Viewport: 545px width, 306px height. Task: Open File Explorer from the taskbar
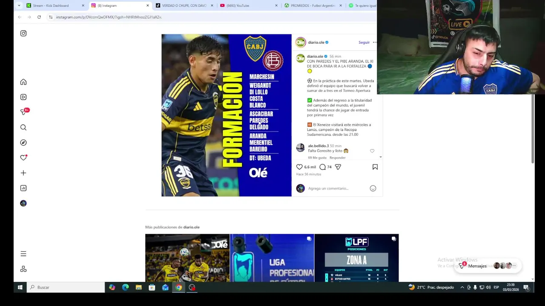click(x=138, y=287)
